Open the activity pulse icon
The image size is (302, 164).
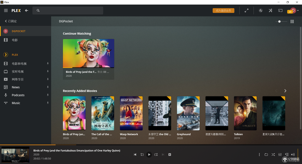tap(260, 11)
